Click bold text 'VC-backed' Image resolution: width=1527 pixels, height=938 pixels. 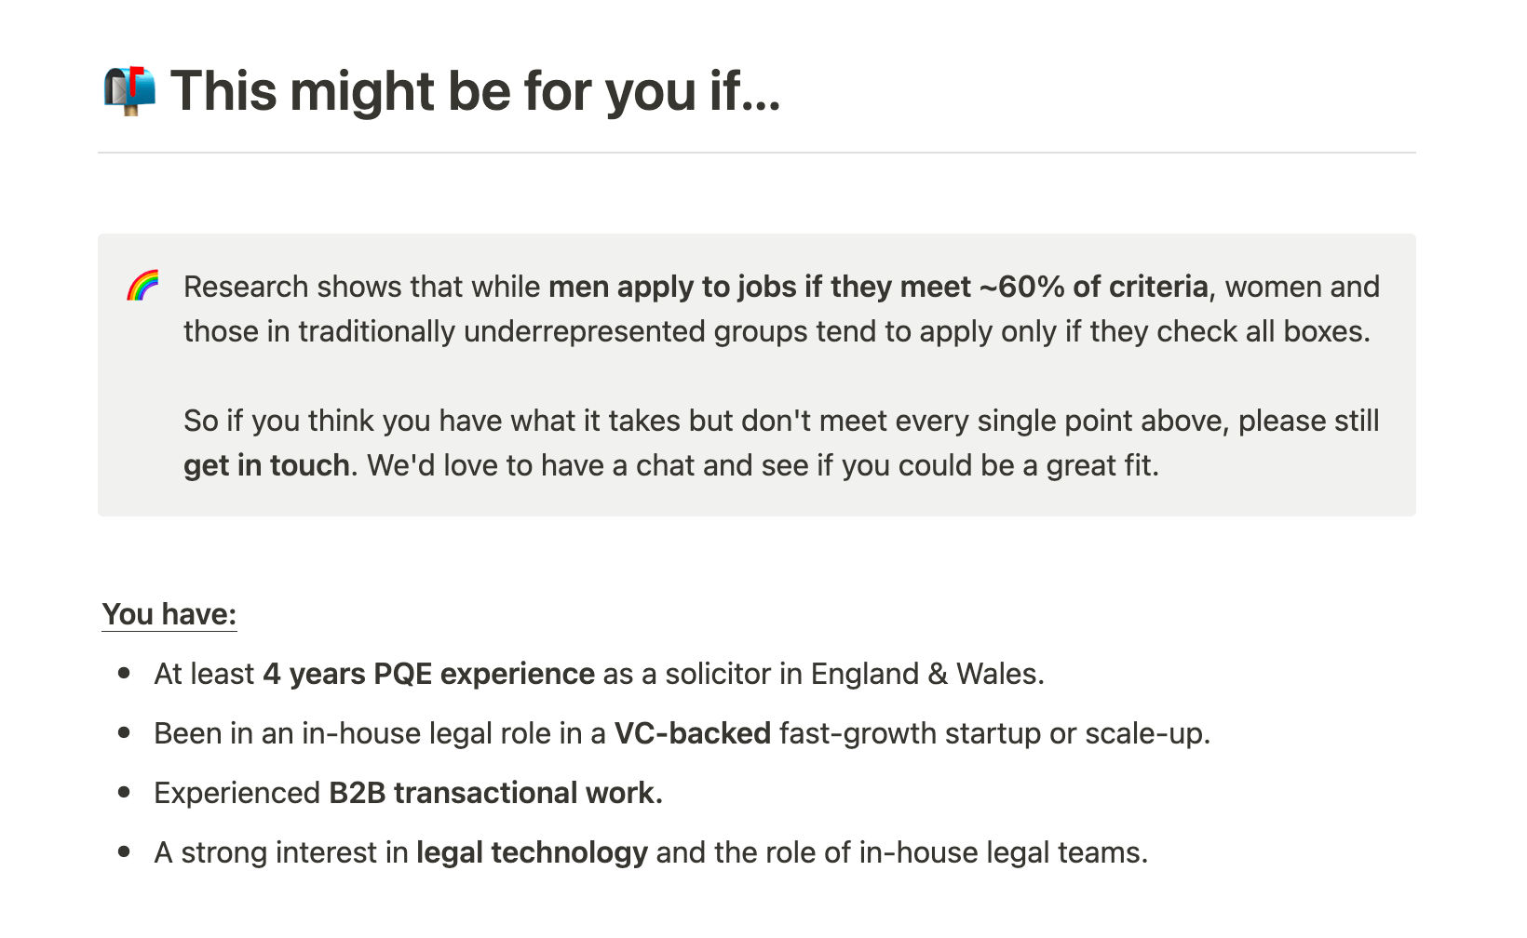point(693,733)
